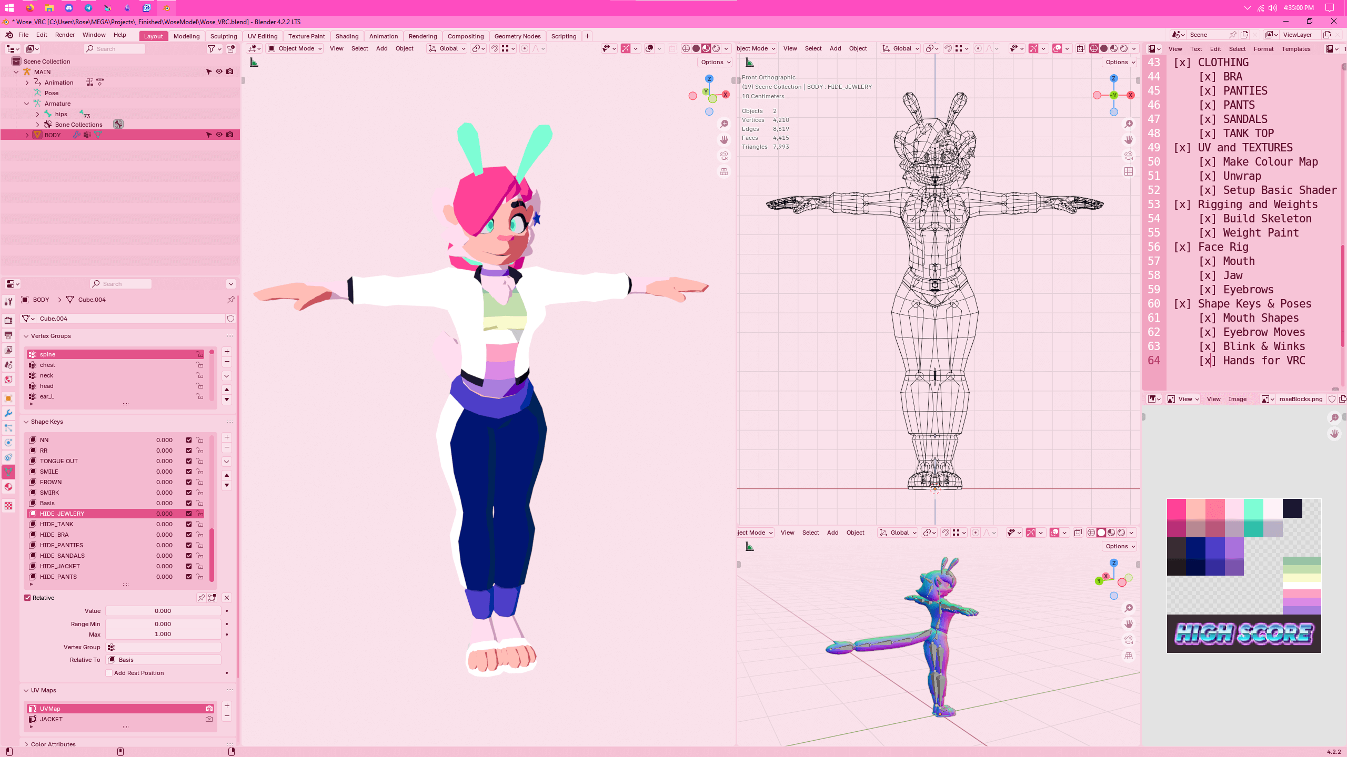Viewport: 1347px width, 757px height.
Task: Lock the chest vertex group
Action: pos(199,365)
